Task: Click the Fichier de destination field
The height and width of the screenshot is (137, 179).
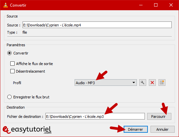Action: pyautogui.click(x=95, y=117)
